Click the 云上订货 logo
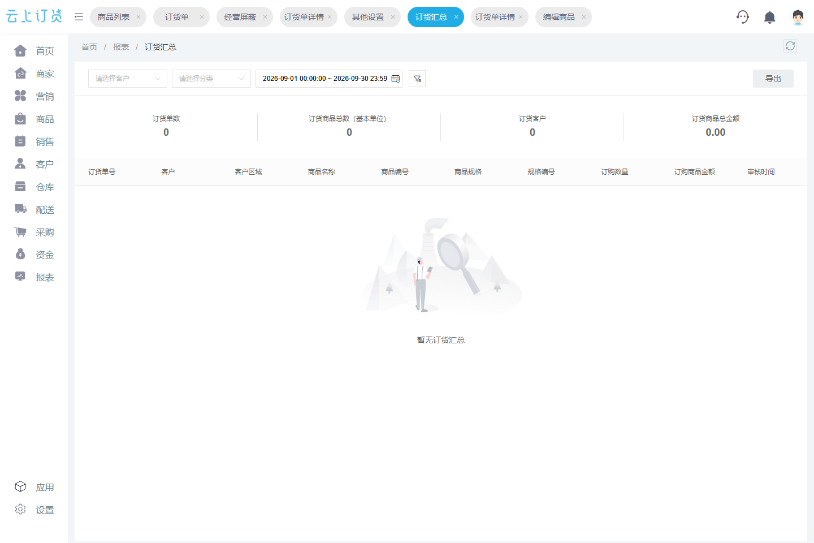This screenshot has width=814, height=543. pyautogui.click(x=34, y=16)
